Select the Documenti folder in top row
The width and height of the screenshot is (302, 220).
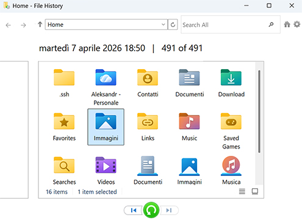click(189, 83)
